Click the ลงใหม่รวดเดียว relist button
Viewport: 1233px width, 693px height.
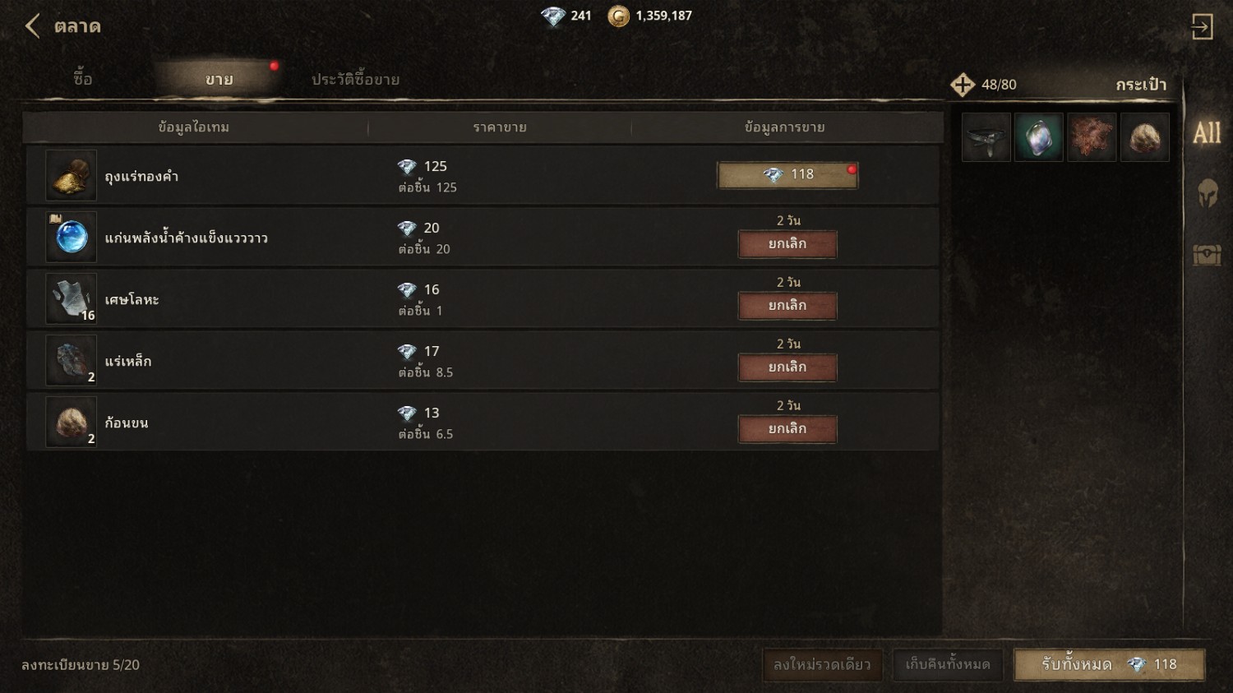coord(822,664)
